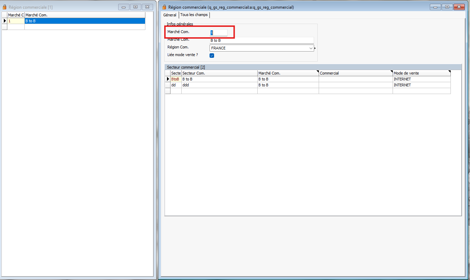Click the Marché Com. code field containing 1
Viewport: 470px width, 280px height.
pyautogui.click(x=218, y=33)
